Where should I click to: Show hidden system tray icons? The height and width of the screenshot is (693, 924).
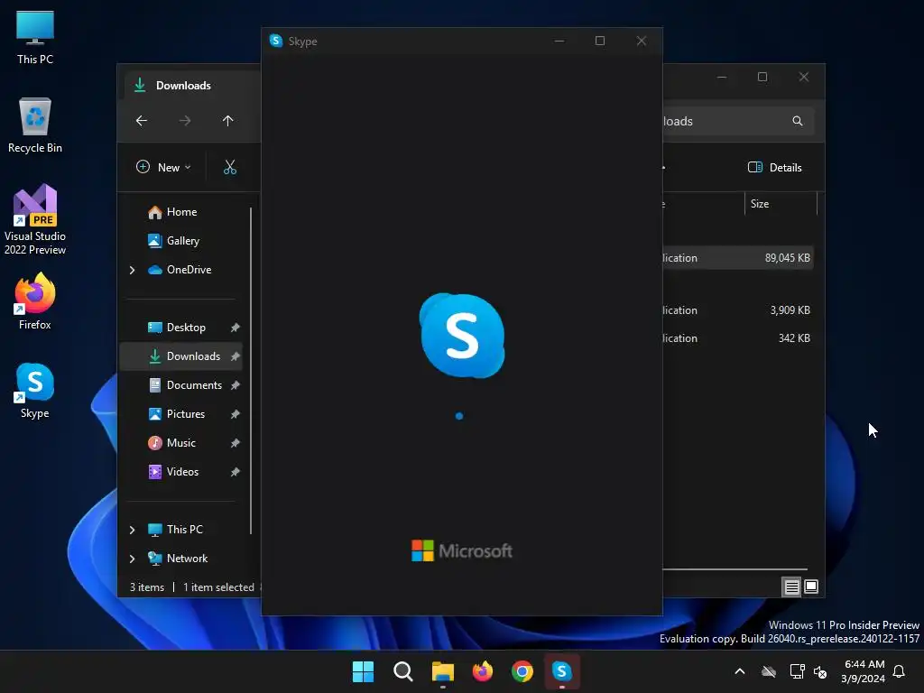click(x=740, y=671)
